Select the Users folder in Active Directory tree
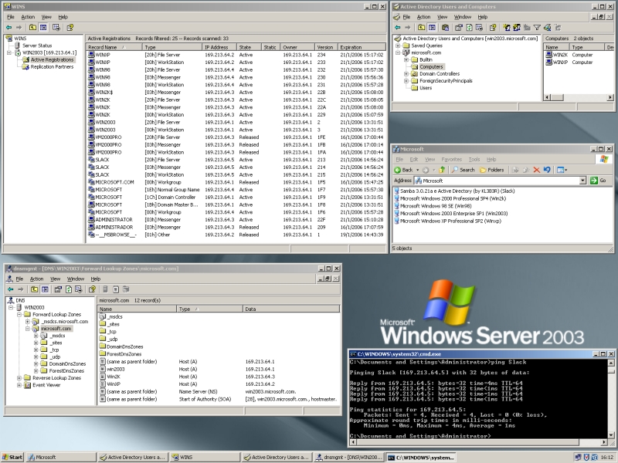The height and width of the screenshot is (463, 618). pyautogui.click(x=426, y=88)
